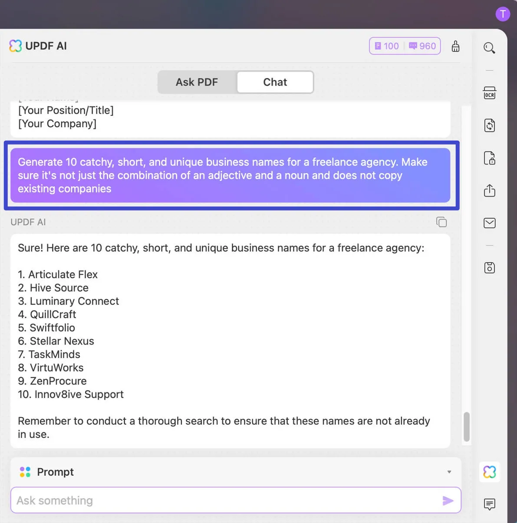Viewport: 517px width, 523px height.
Task: Open the share/export panel
Action: (489, 191)
